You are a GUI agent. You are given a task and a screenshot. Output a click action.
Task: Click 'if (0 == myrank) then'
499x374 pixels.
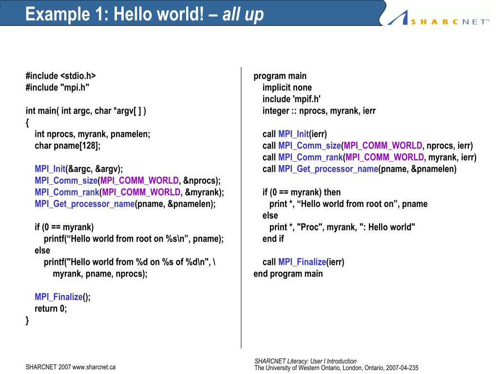point(301,192)
